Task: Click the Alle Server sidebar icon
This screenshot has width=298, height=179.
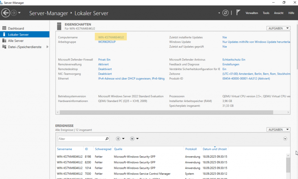Action: 4,41
